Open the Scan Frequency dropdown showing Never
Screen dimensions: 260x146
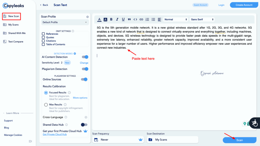click(118, 140)
